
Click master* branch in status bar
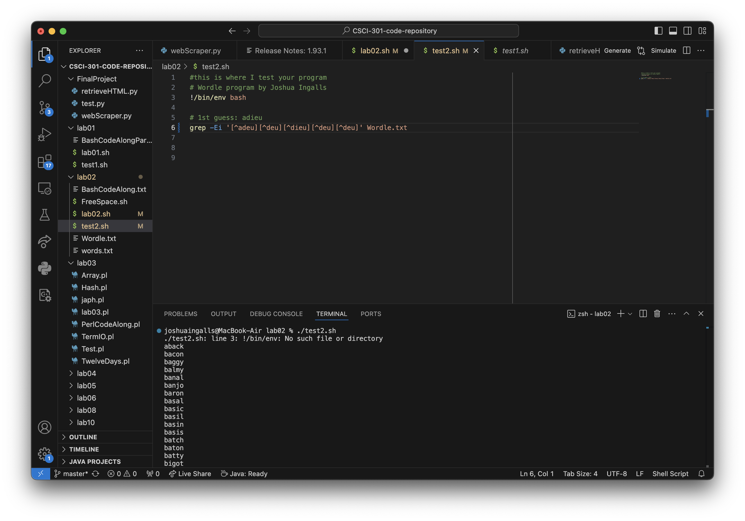click(71, 474)
